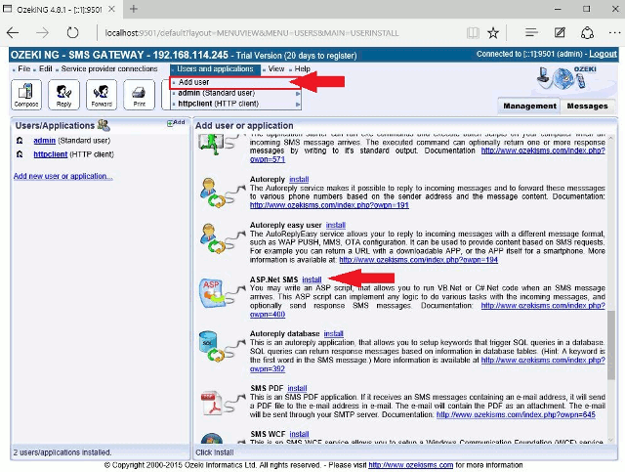Click the SMS PDF icon
This screenshot has height=472, width=625.
point(222,403)
